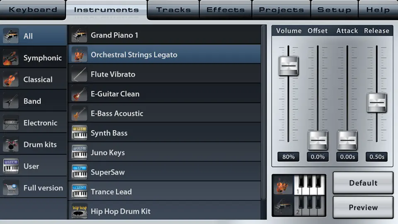
Task: Click the 80% volume value field
Action: (289, 157)
